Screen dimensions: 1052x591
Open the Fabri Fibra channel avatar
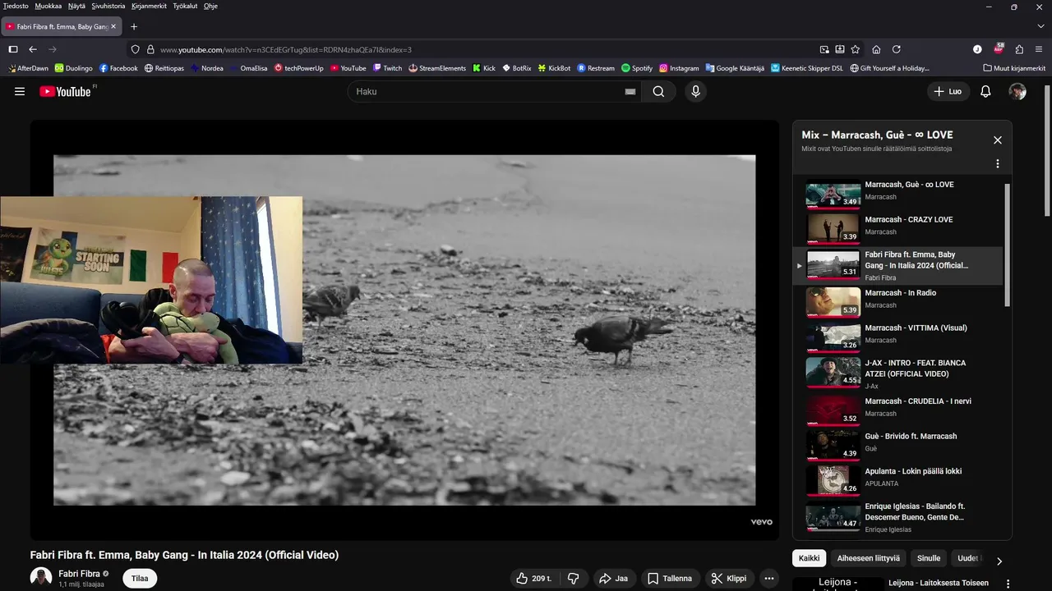point(41,578)
